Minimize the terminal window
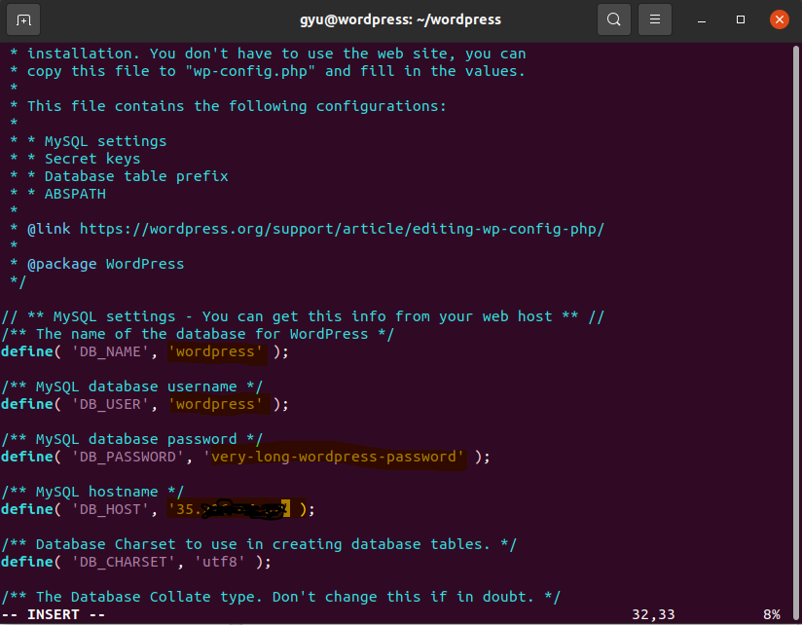802x625 pixels. (x=702, y=19)
